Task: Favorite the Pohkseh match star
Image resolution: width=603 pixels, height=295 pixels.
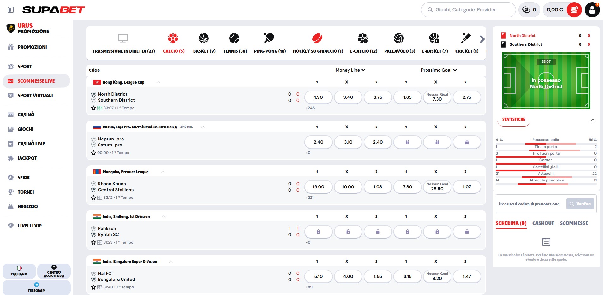Action: 93,242
